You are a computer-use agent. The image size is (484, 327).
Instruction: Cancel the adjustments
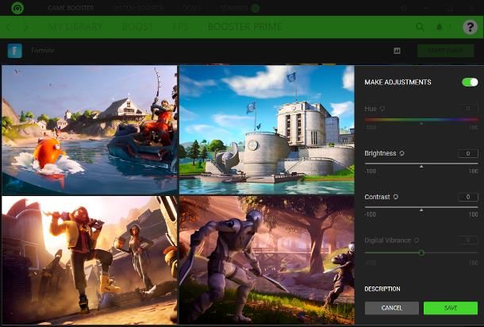[x=392, y=308]
